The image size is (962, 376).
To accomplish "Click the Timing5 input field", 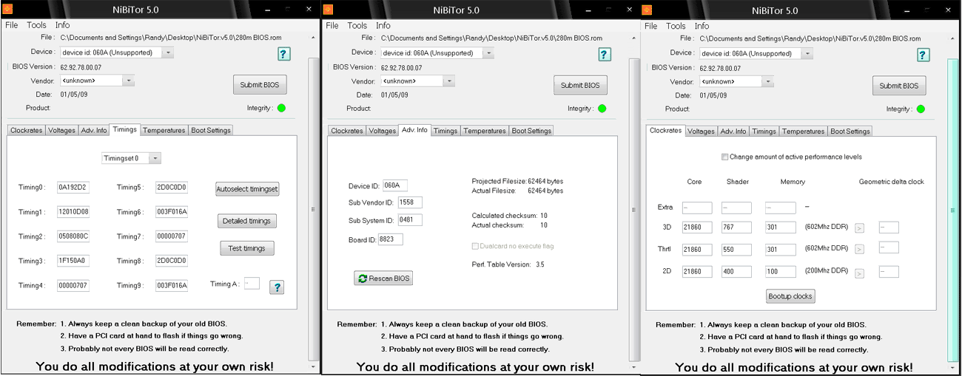I will click(172, 188).
